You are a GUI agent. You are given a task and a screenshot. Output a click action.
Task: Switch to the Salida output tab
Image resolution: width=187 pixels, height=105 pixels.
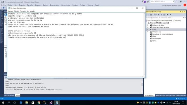pyautogui.click(x=18, y=95)
